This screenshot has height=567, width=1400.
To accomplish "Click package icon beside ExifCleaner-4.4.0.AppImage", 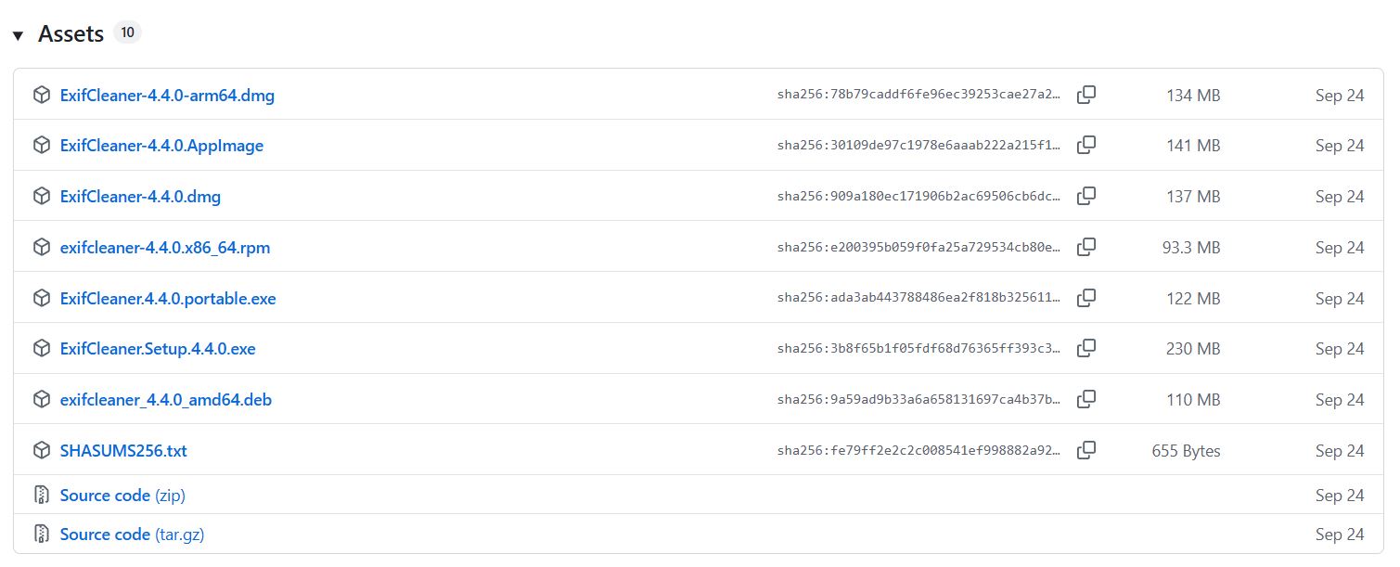I will tap(41, 146).
